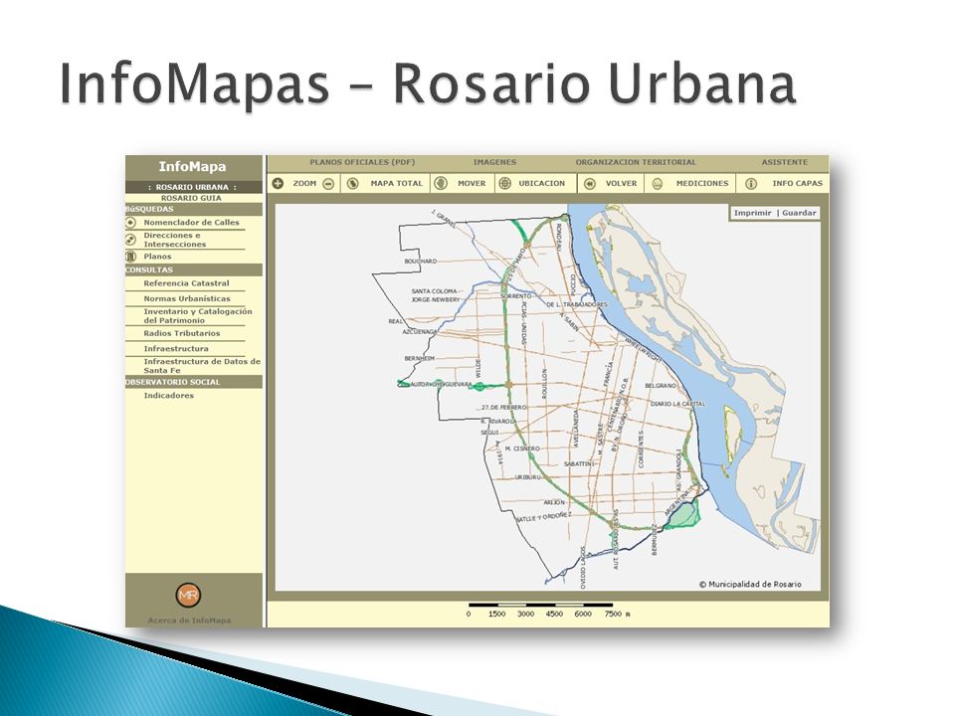Screen dimensions: 955x716
Task: Open the Planos search link
Action: tap(157, 257)
